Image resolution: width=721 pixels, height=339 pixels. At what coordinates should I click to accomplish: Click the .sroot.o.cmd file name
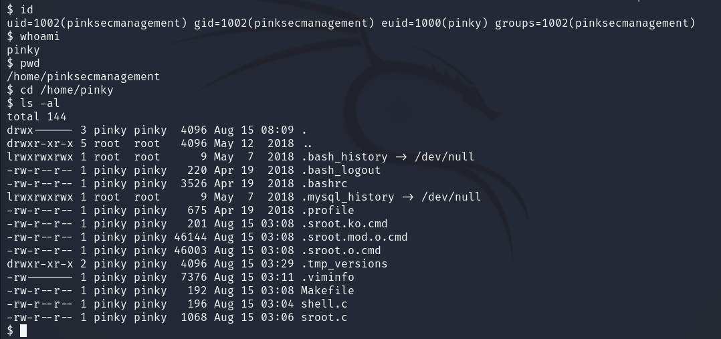(x=340, y=250)
